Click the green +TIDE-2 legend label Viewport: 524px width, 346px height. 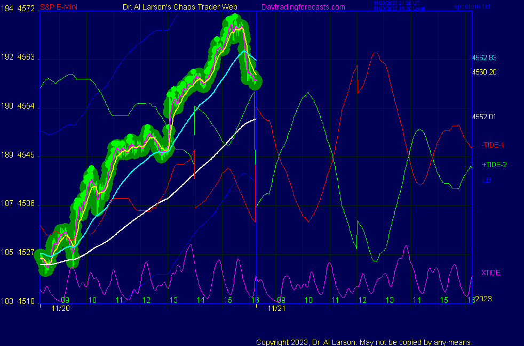coord(494,164)
